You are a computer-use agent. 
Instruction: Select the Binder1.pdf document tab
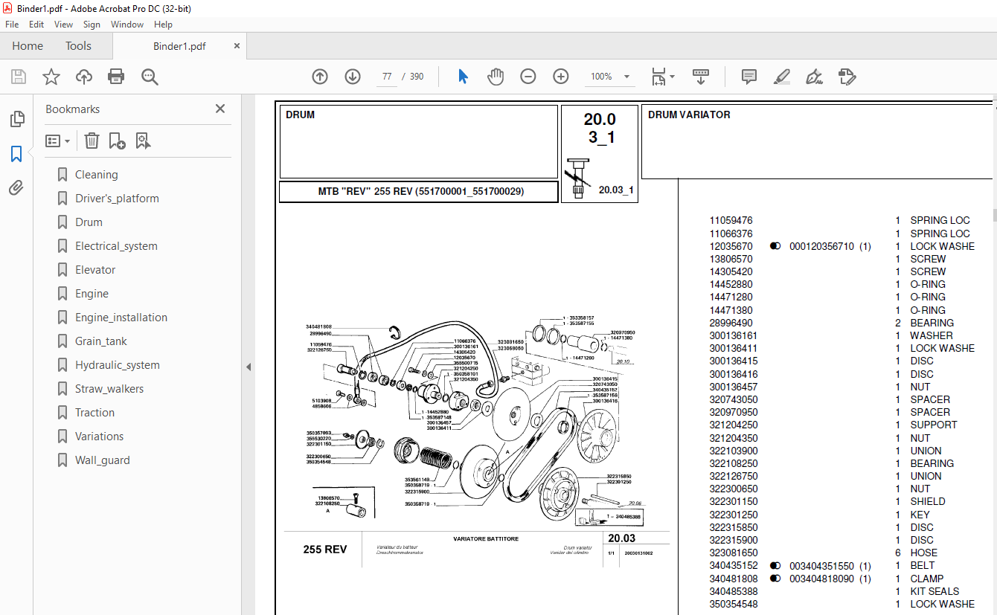point(179,46)
